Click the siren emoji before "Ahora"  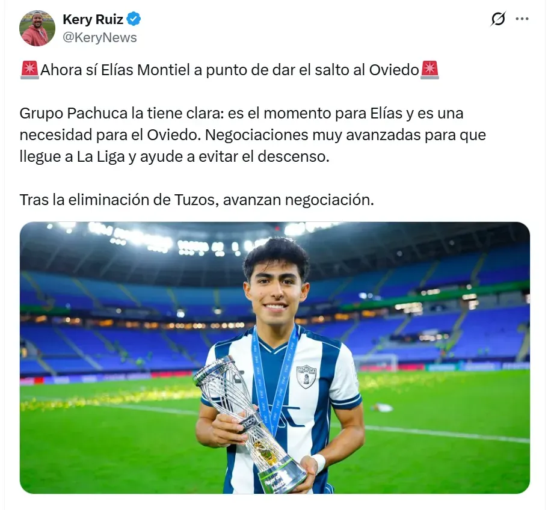[29, 70]
